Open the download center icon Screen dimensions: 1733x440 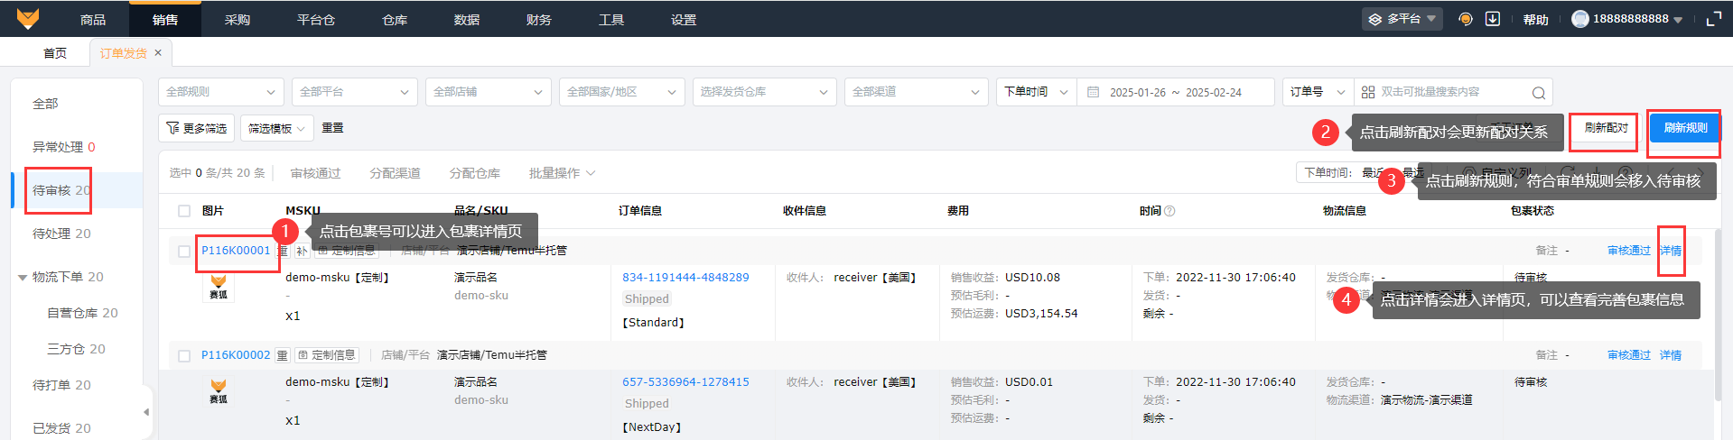[1493, 19]
